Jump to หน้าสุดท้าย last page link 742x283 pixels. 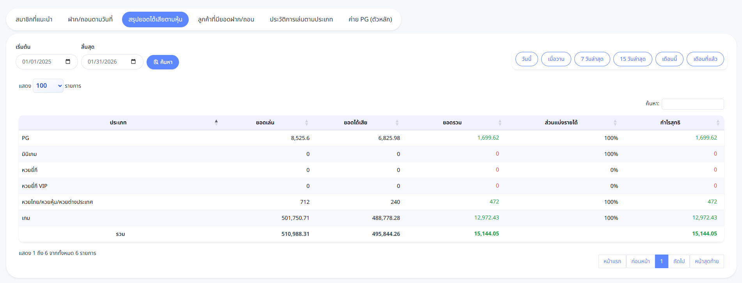coord(707,261)
